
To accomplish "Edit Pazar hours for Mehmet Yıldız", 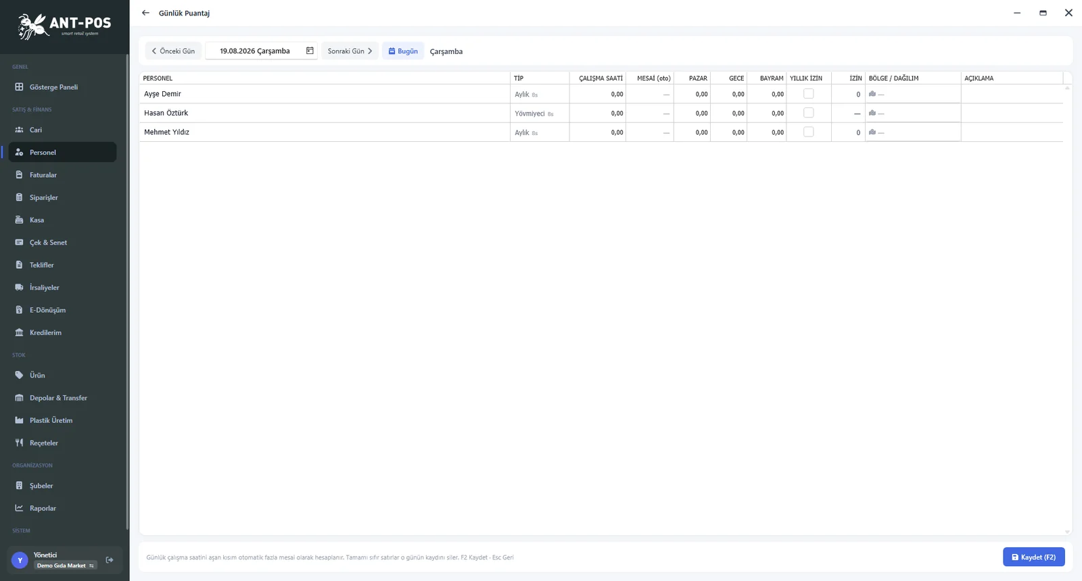I will click(692, 132).
